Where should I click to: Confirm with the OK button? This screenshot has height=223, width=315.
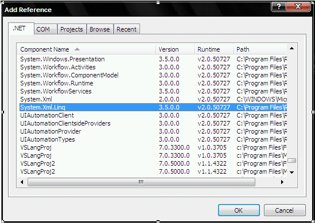[x=239, y=210]
